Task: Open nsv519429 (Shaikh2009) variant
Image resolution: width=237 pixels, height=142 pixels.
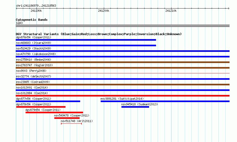Action: point(34,48)
